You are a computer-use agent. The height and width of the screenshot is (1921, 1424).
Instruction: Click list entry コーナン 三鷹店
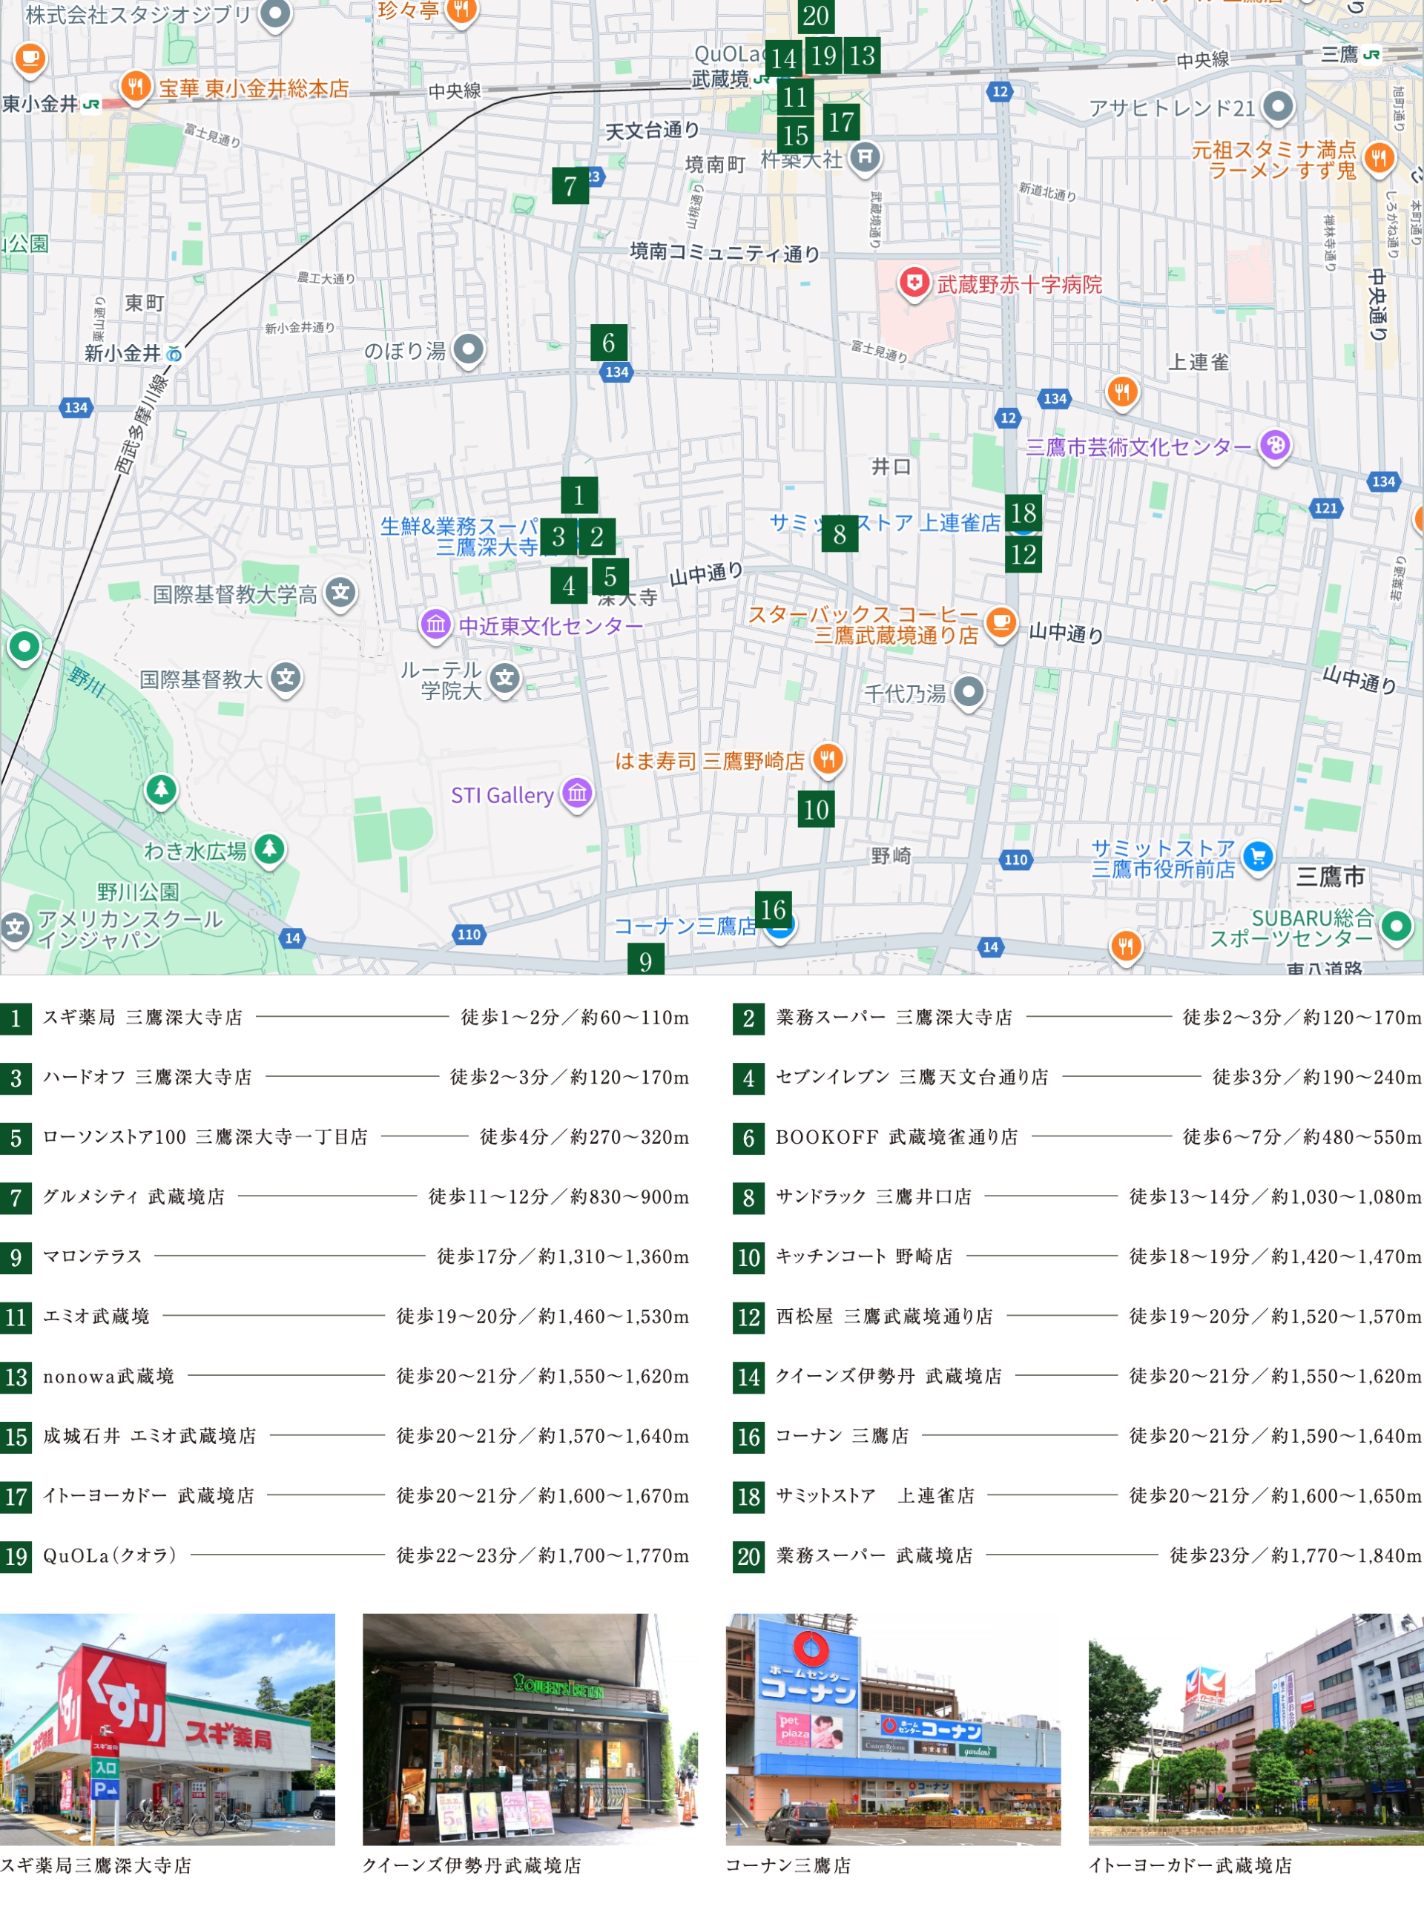click(x=1078, y=1437)
